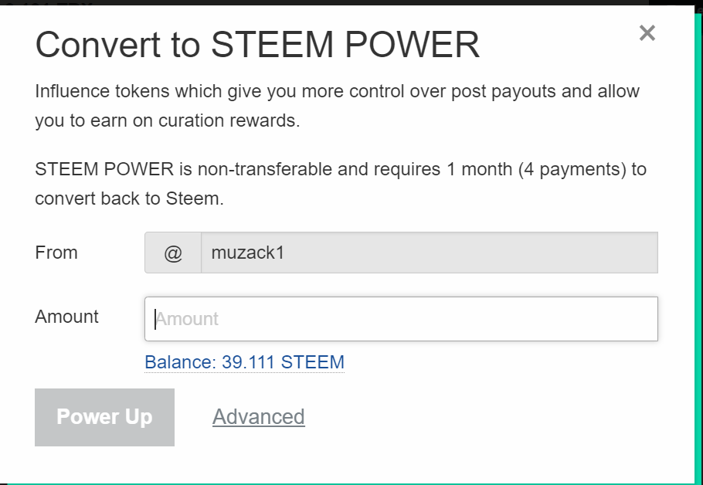Image resolution: width=703 pixels, height=485 pixels.
Task: Click the Influence tokens description paragraph
Action: pyautogui.click(x=337, y=106)
